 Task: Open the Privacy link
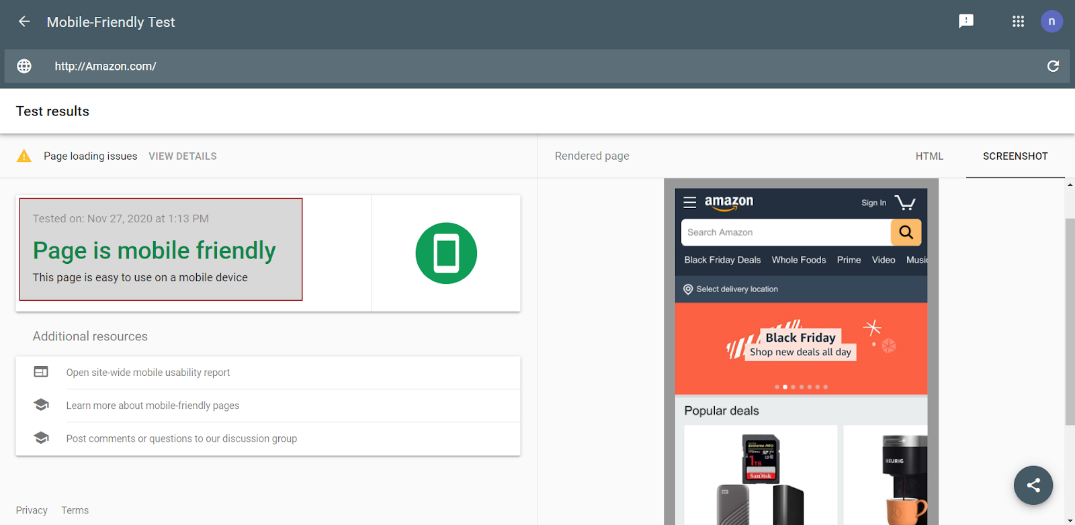[x=32, y=510]
